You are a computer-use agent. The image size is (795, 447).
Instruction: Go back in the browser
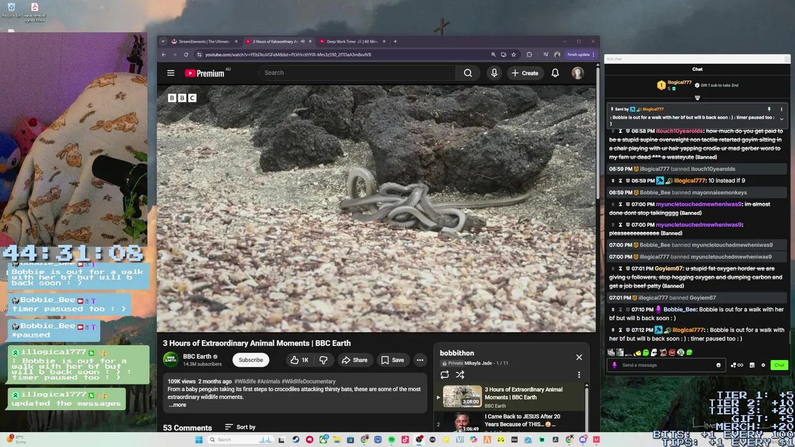[x=164, y=55]
